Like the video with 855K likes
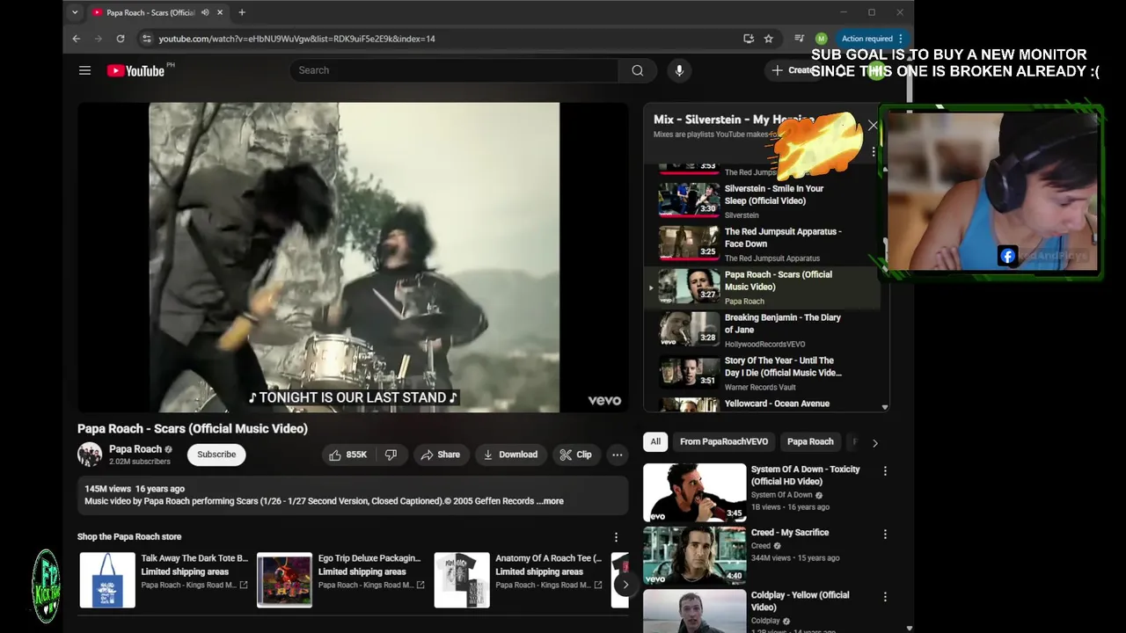The width and height of the screenshot is (1126, 633). (x=347, y=455)
